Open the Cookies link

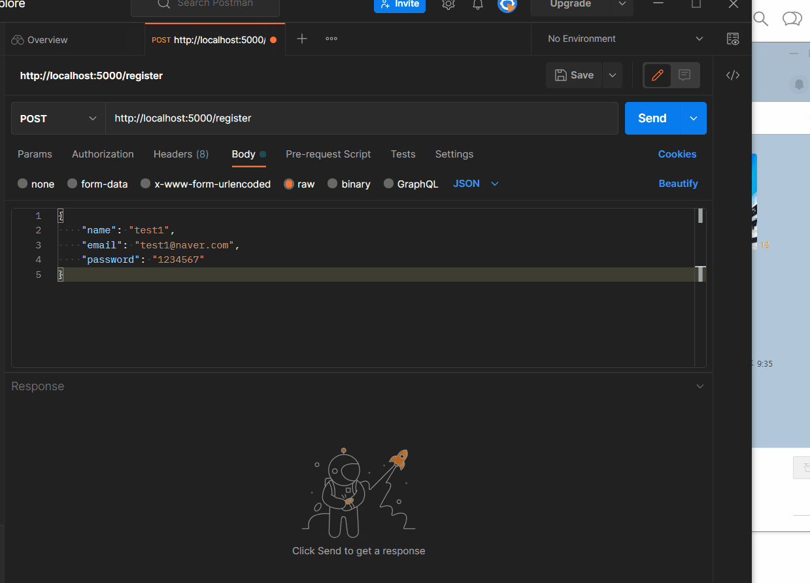pos(677,154)
